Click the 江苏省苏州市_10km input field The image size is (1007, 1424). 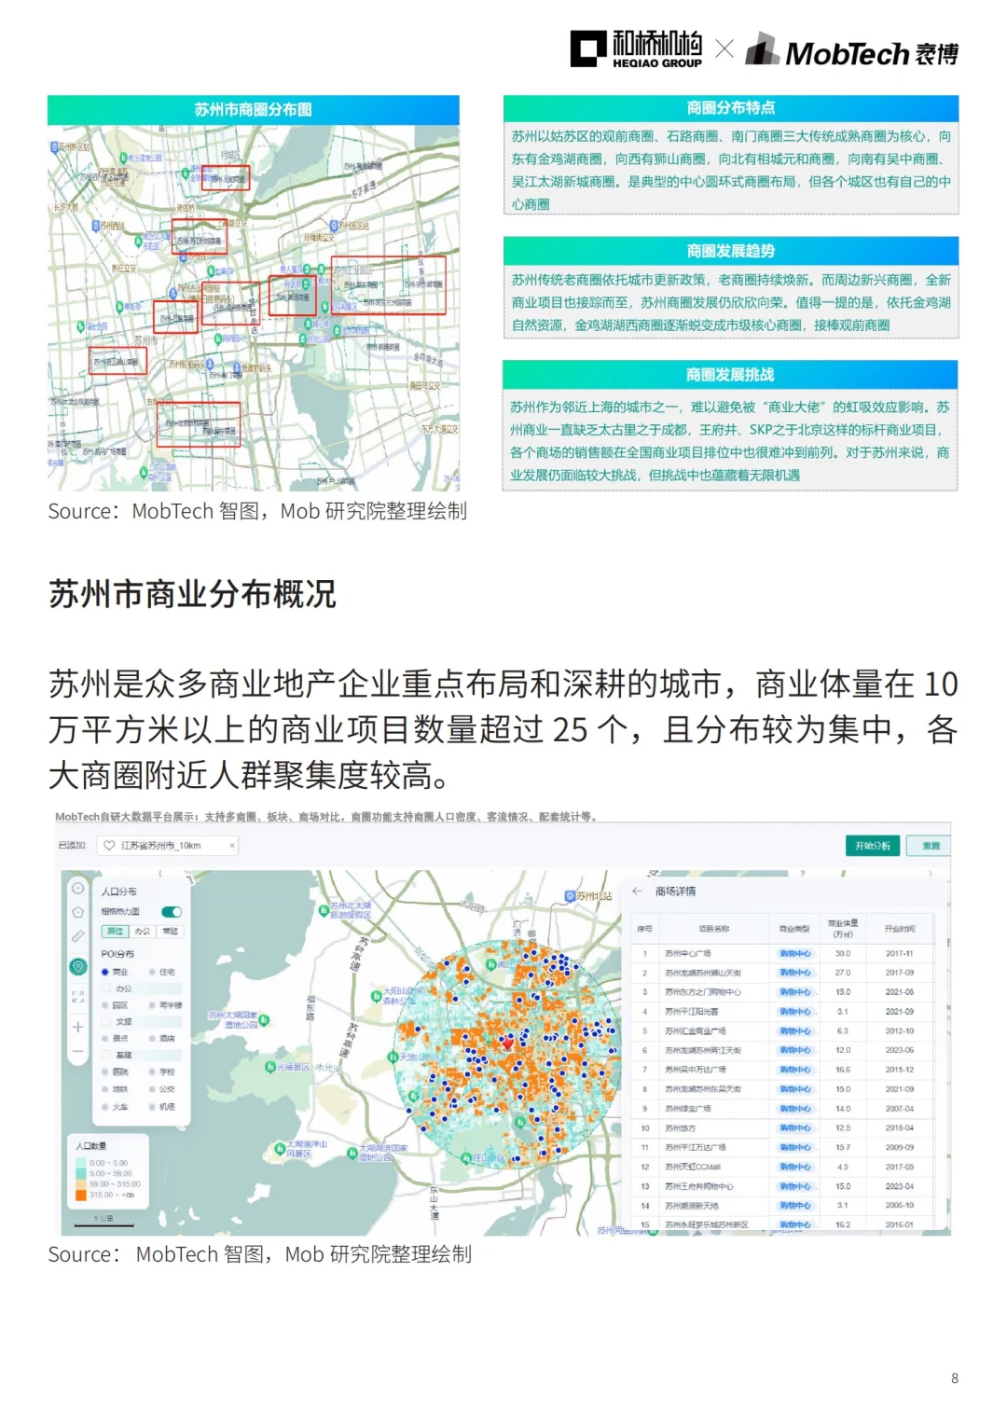[168, 846]
